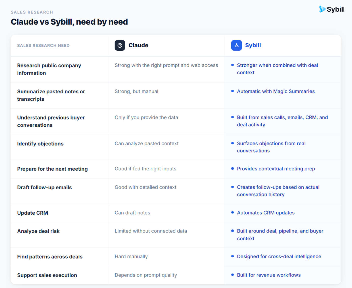Click the 'SALES RESEARCH NEED' column header
Viewport: 352px width, 288px height.
[x=43, y=46]
